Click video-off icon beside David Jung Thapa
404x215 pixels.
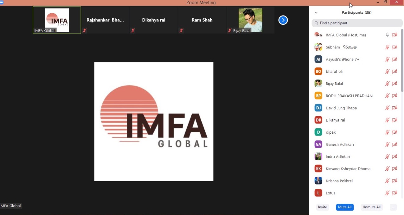tap(394, 108)
